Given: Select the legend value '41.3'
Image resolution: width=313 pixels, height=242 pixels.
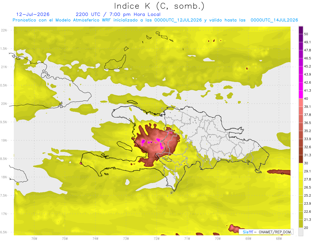Looking at the screenshot, I should [x=308, y=91].
